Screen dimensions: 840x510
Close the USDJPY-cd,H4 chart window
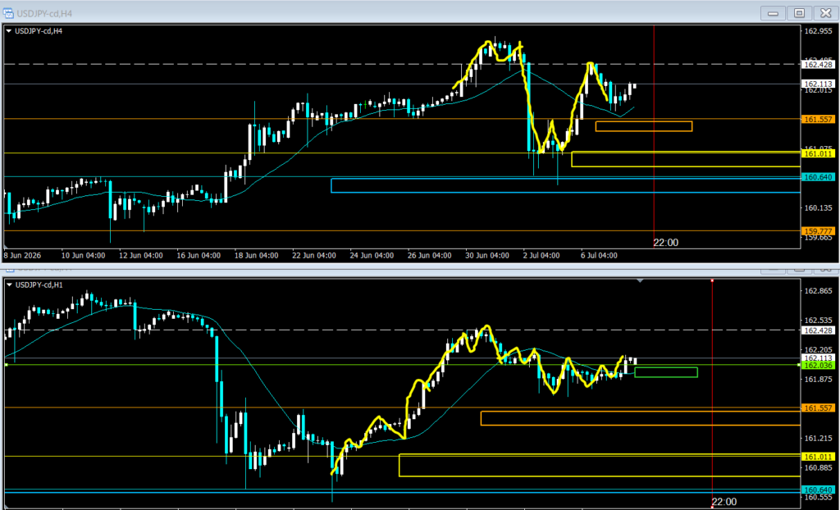tap(825, 13)
